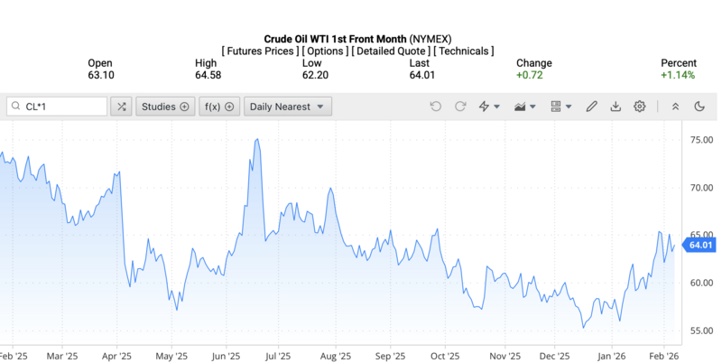Undo the last chart change
Viewport: 722px width, 363px height.
(x=436, y=107)
